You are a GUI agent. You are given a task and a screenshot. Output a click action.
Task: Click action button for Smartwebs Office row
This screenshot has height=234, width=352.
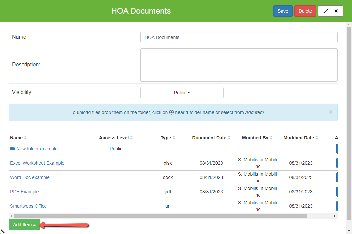click(337, 206)
